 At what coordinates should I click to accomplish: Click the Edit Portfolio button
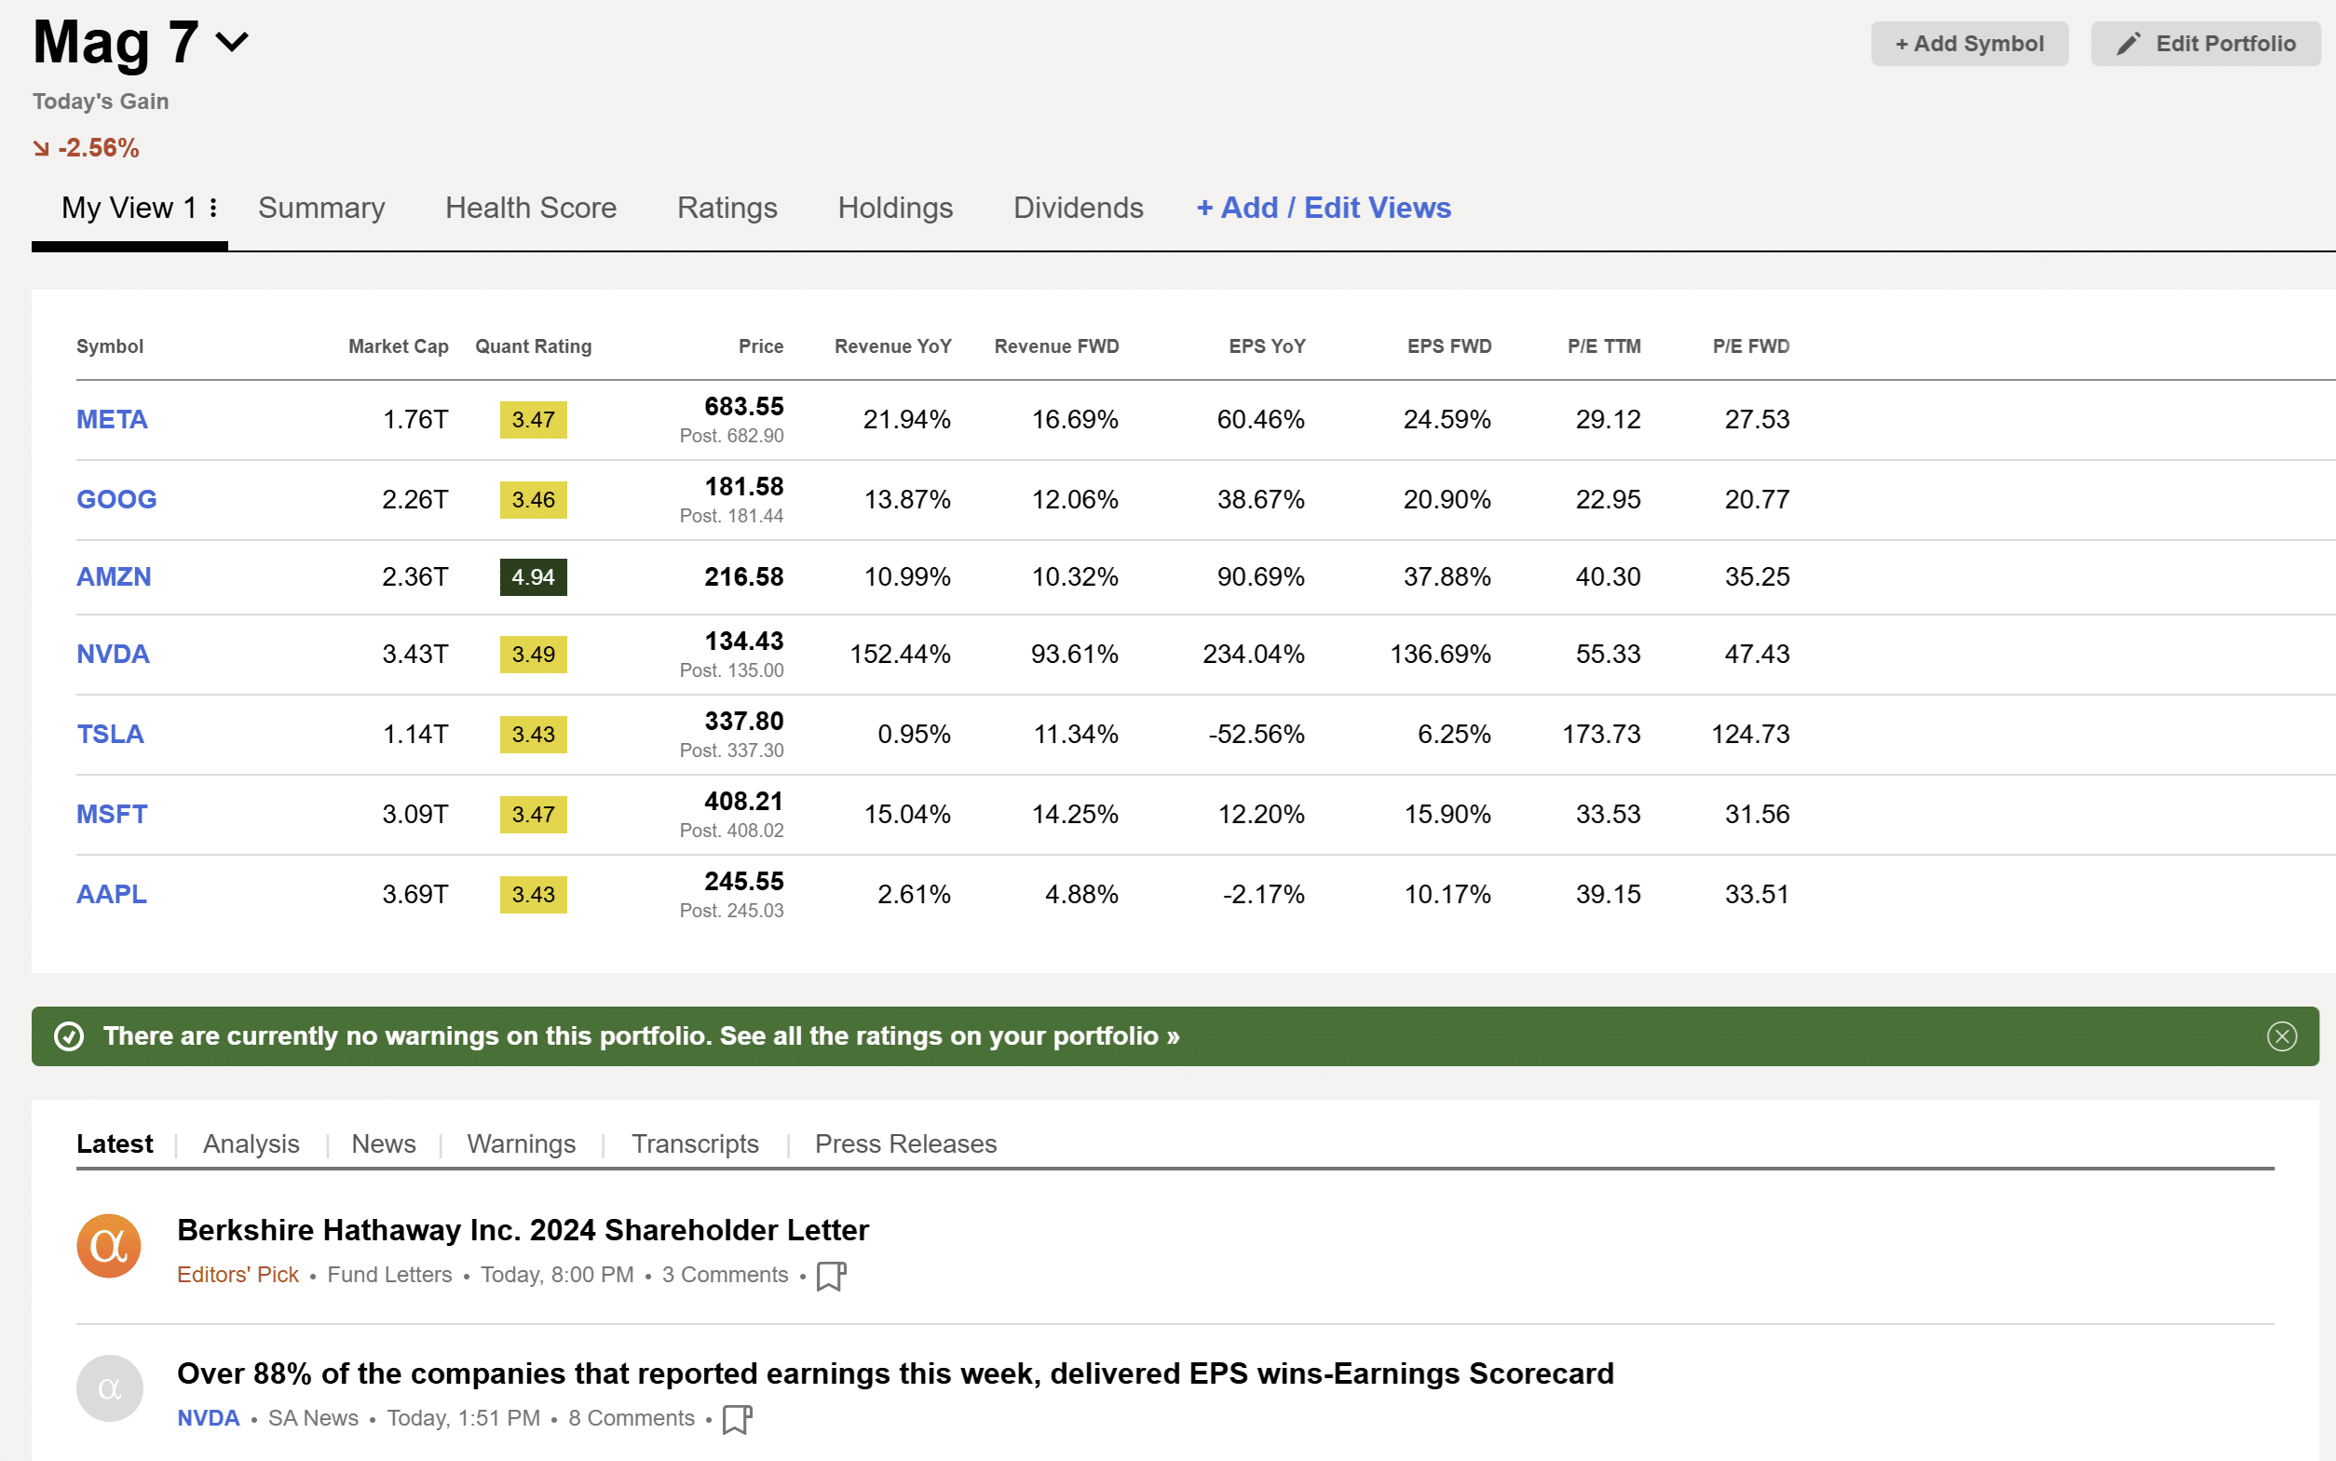point(2206,44)
